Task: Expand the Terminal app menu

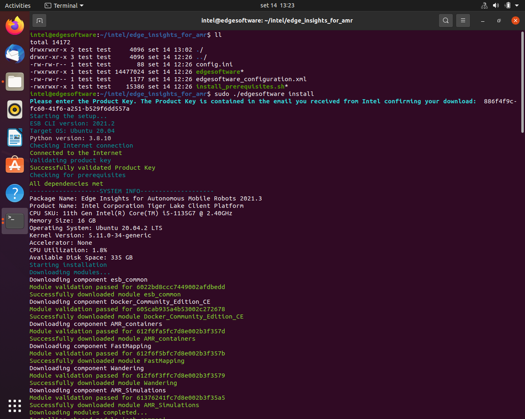Action: click(64, 6)
